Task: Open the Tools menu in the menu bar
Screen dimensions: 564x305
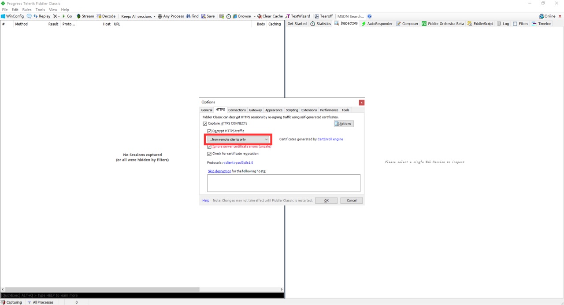Action: pyautogui.click(x=40, y=10)
